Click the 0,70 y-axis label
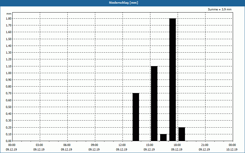Image resolution: width=245 pixels, height=153 pixels. (x=9, y=93)
